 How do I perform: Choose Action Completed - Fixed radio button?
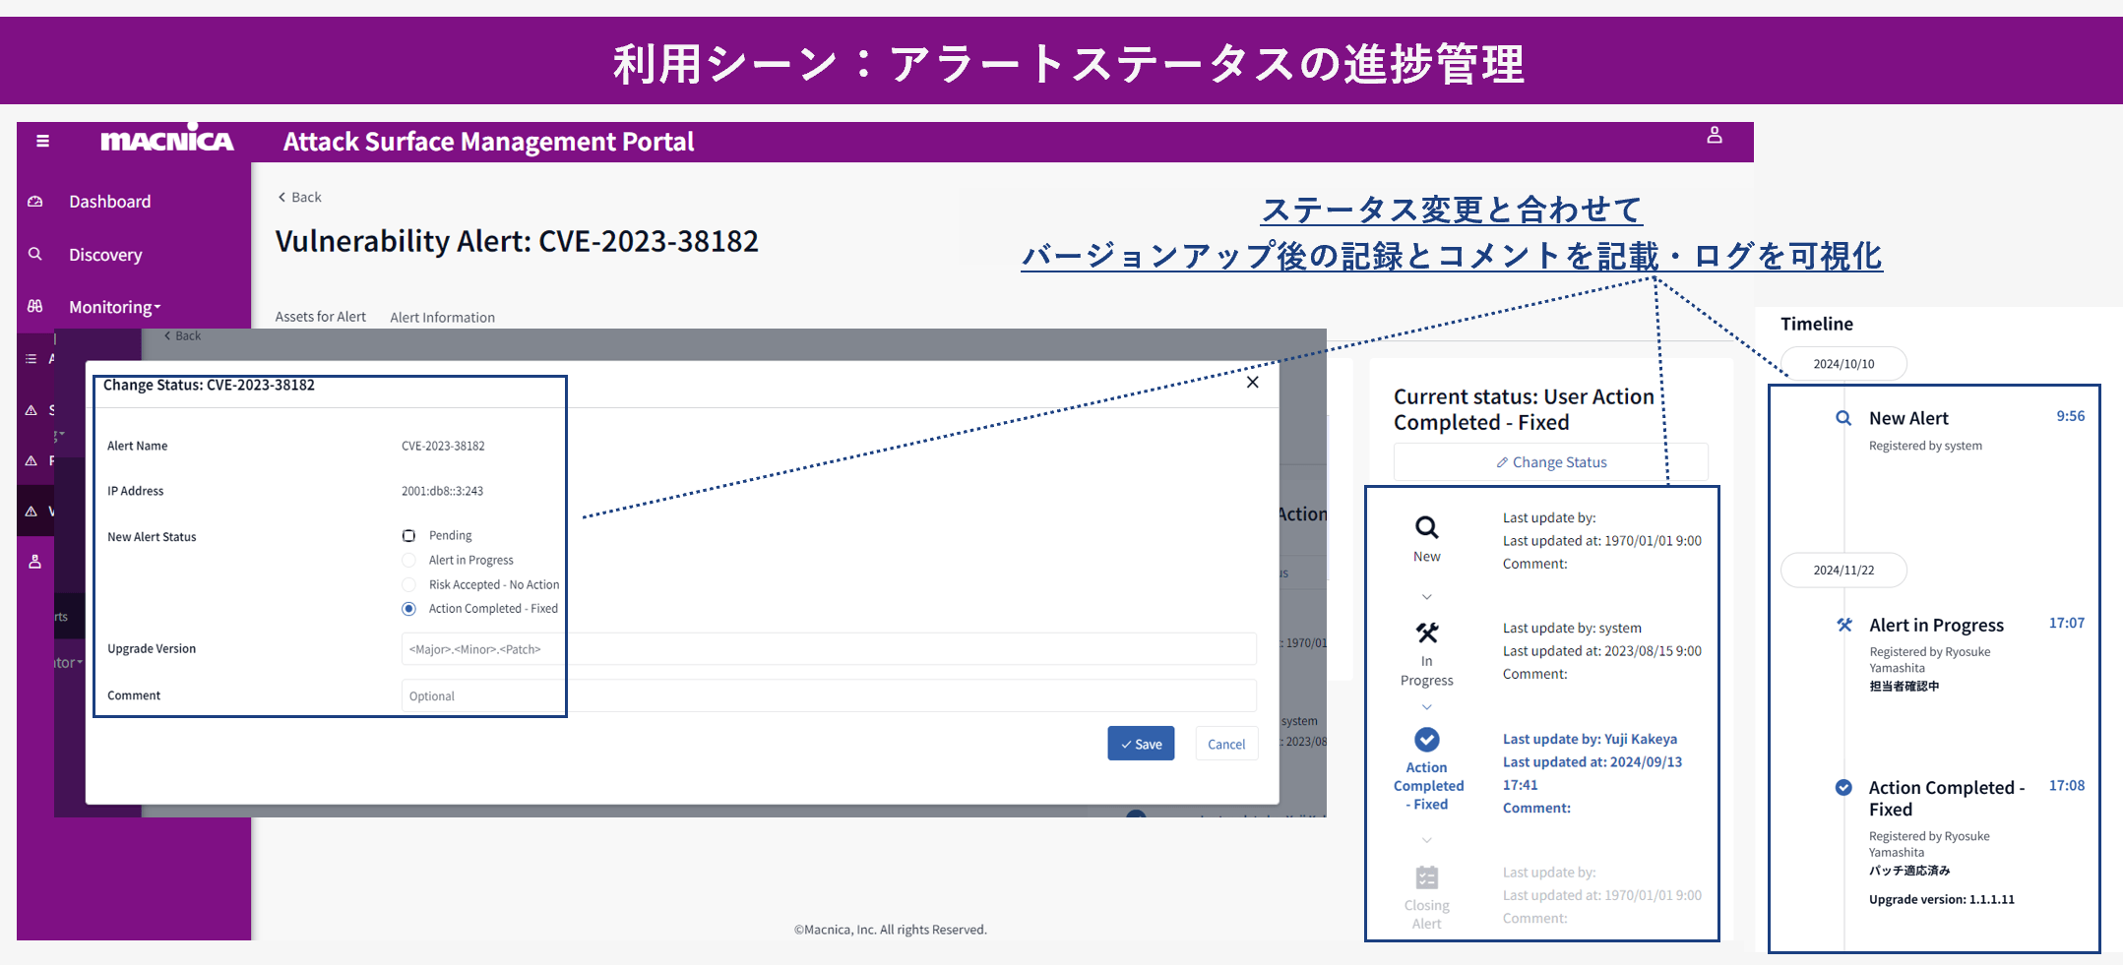pyautogui.click(x=408, y=609)
